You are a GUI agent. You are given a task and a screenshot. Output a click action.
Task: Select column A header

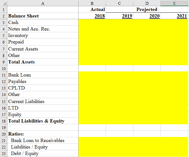point(43,3)
